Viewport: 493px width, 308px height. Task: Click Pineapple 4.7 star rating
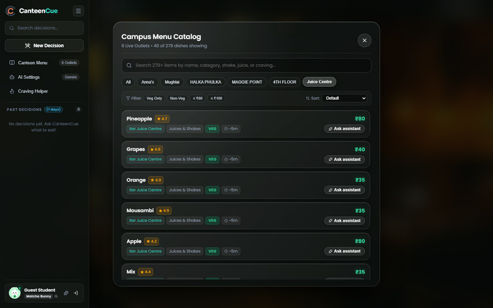[x=162, y=119]
